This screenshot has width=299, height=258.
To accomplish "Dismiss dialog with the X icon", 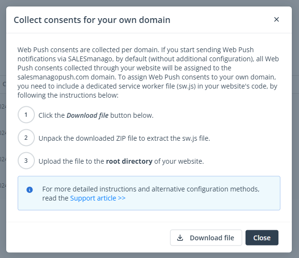I will (276, 20).
